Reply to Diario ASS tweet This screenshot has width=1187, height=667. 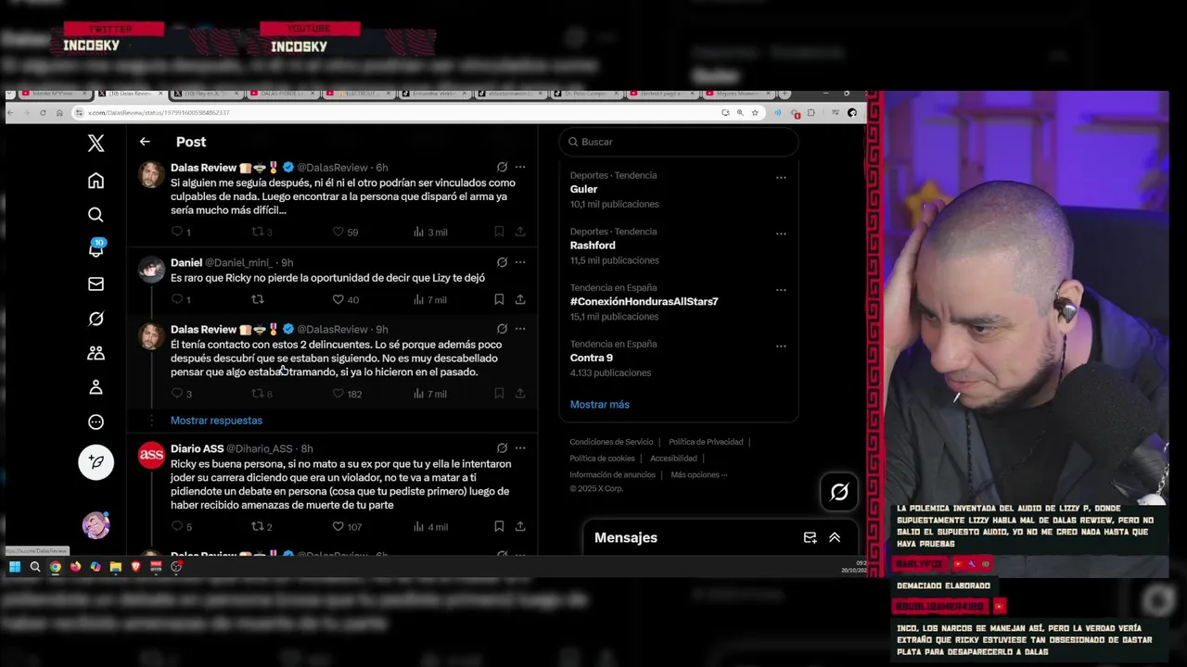pos(177,527)
